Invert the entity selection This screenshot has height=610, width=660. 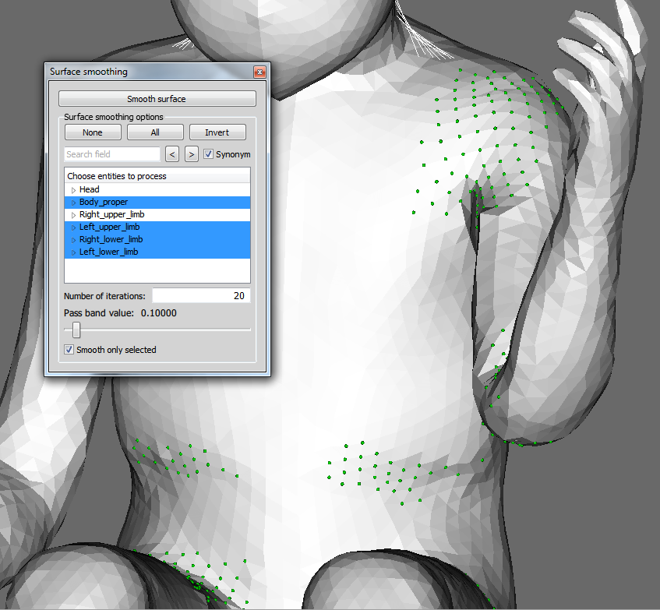click(x=217, y=132)
